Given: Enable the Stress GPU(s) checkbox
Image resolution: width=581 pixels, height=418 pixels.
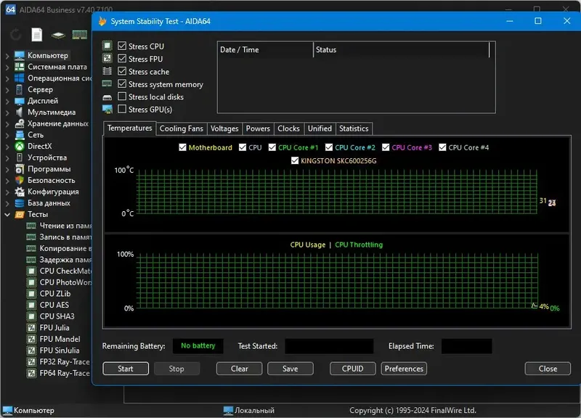Looking at the screenshot, I should pyautogui.click(x=121, y=110).
